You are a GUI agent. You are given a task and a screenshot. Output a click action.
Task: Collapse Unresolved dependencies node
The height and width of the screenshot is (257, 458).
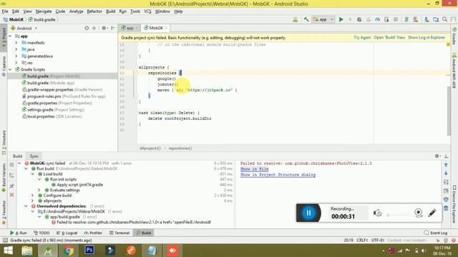coord(26,206)
